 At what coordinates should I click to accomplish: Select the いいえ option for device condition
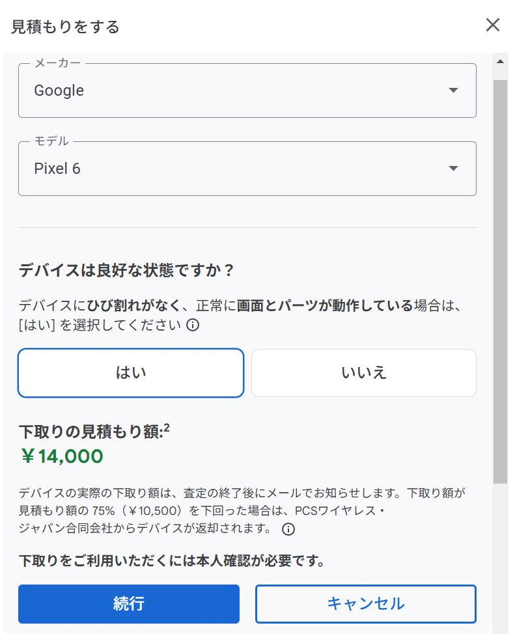click(x=363, y=372)
